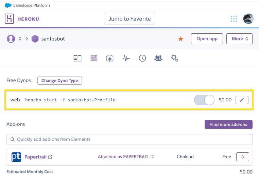The image size is (259, 184).
Task: Click the santosbot app name
Action: (x=53, y=39)
